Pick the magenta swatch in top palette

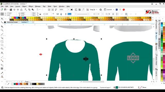(x=15, y=18)
